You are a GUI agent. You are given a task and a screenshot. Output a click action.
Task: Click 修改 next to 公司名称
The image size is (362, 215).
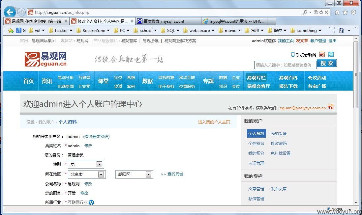coord(88,184)
